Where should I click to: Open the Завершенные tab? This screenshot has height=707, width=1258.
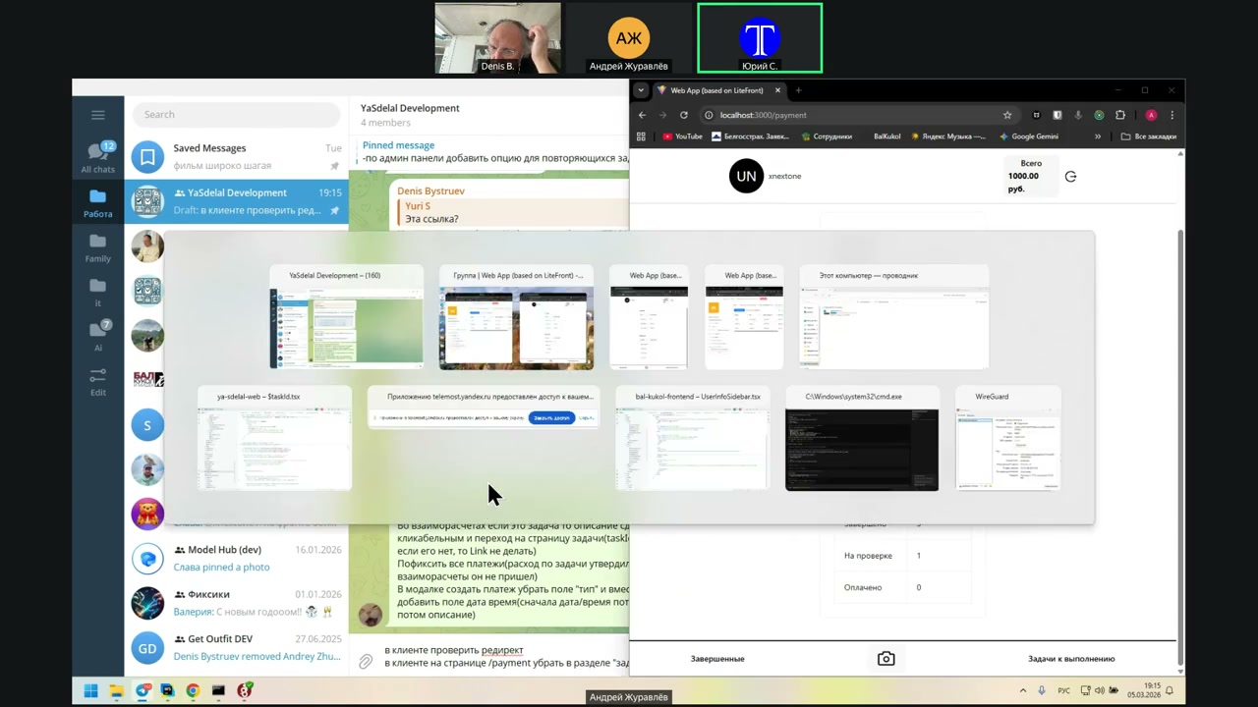tap(717, 659)
